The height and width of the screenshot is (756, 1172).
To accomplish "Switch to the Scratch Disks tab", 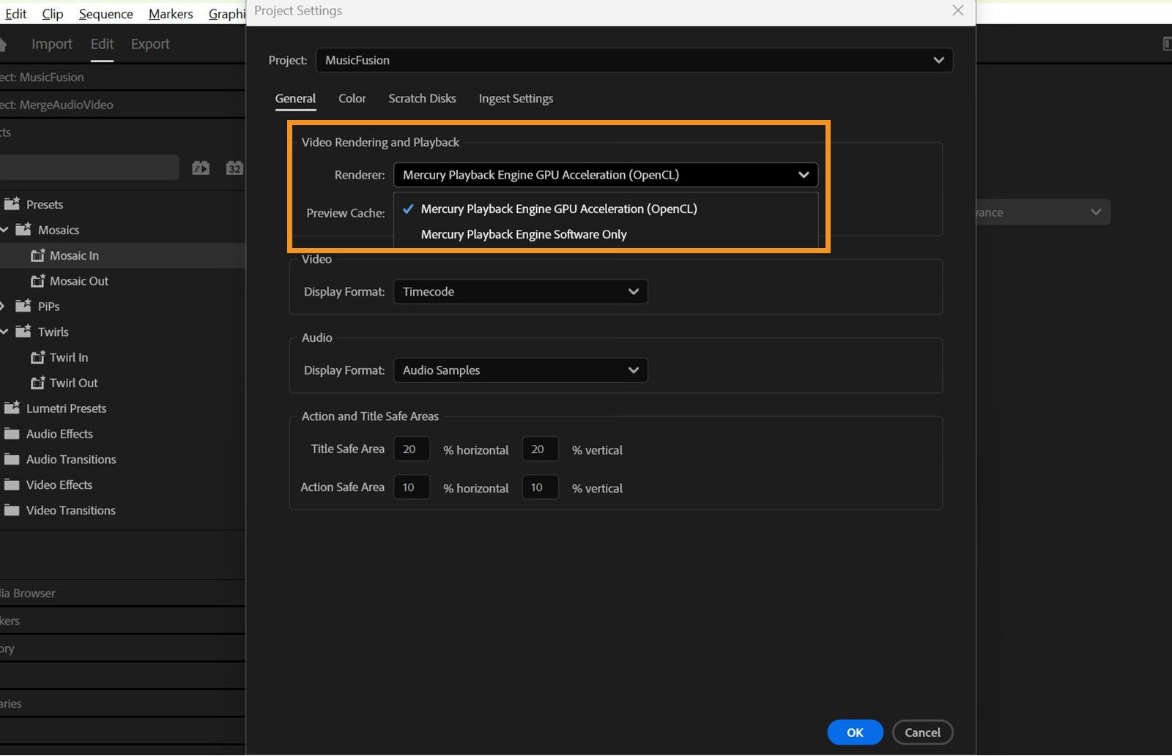I will point(422,98).
